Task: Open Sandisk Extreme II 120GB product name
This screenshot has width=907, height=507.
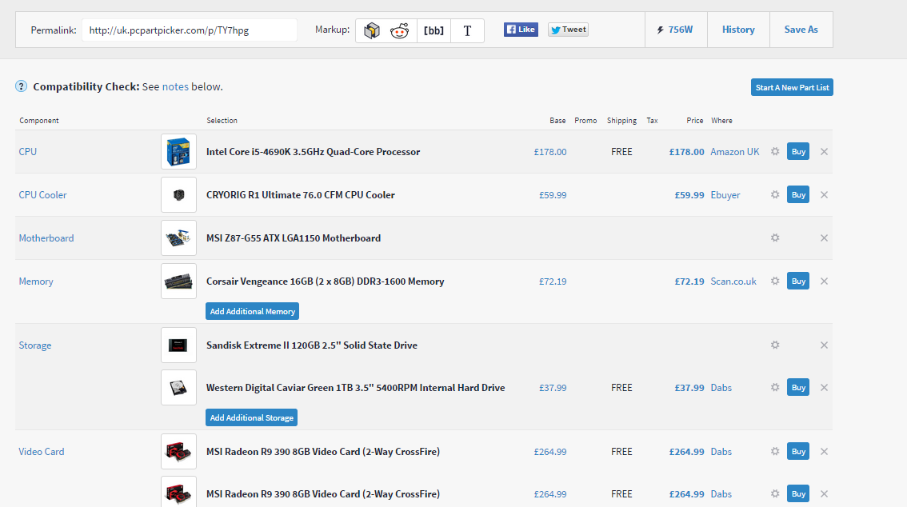Action: pyautogui.click(x=312, y=345)
